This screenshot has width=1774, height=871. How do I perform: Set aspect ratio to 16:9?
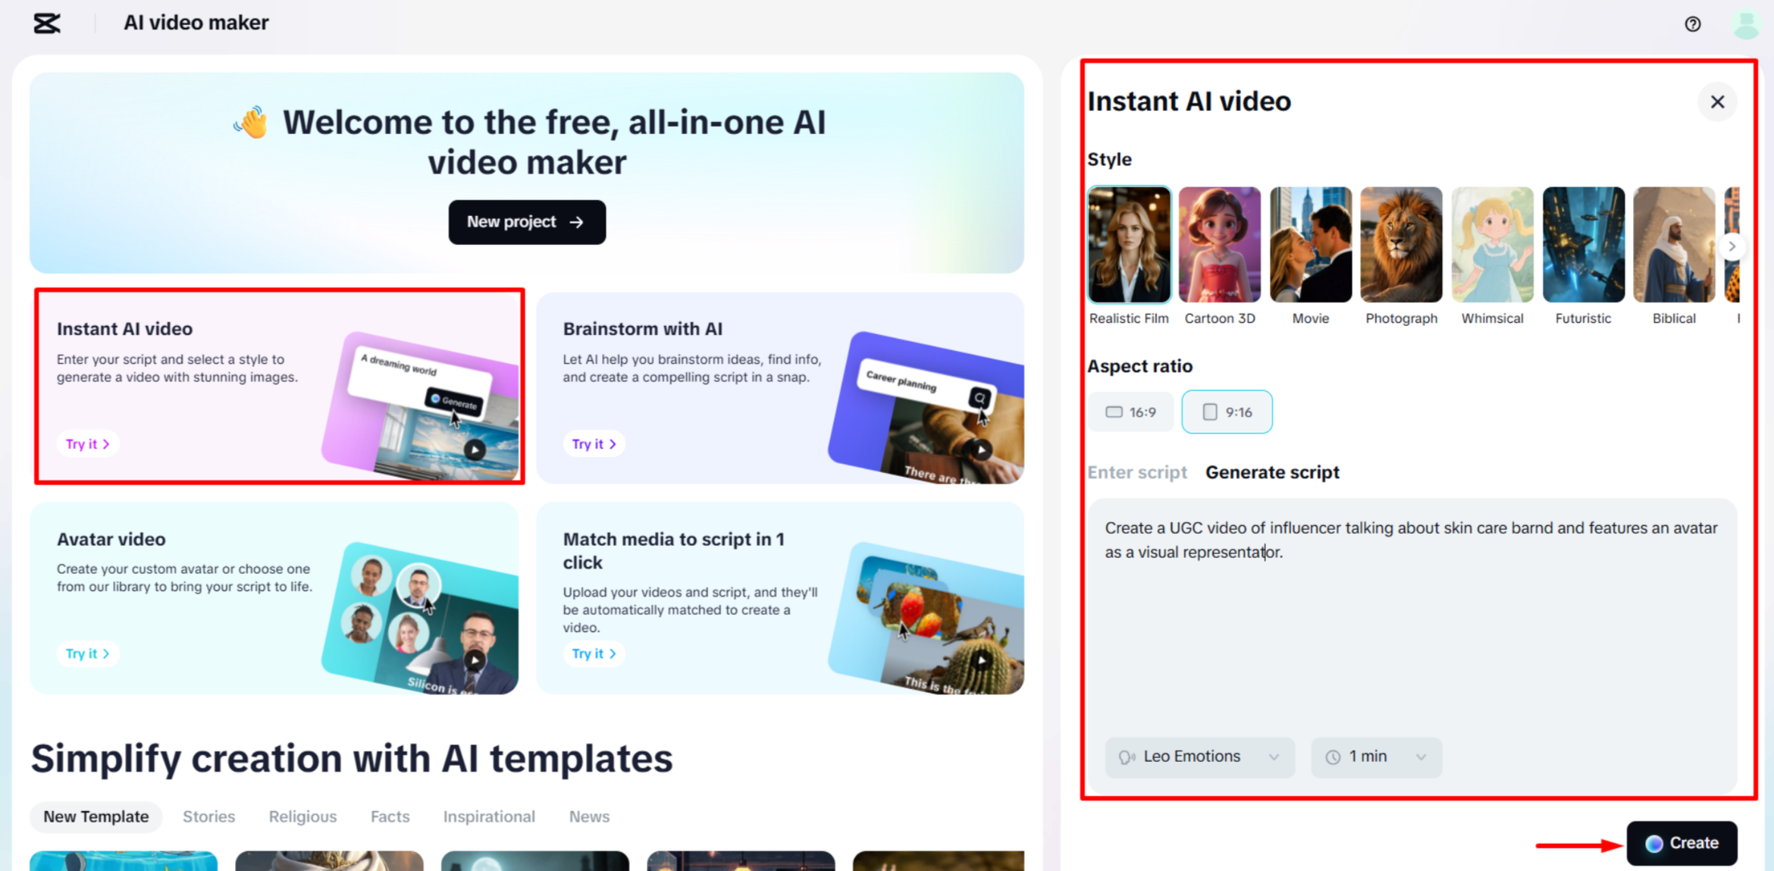pyautogui.click(x=1130, y=412)
